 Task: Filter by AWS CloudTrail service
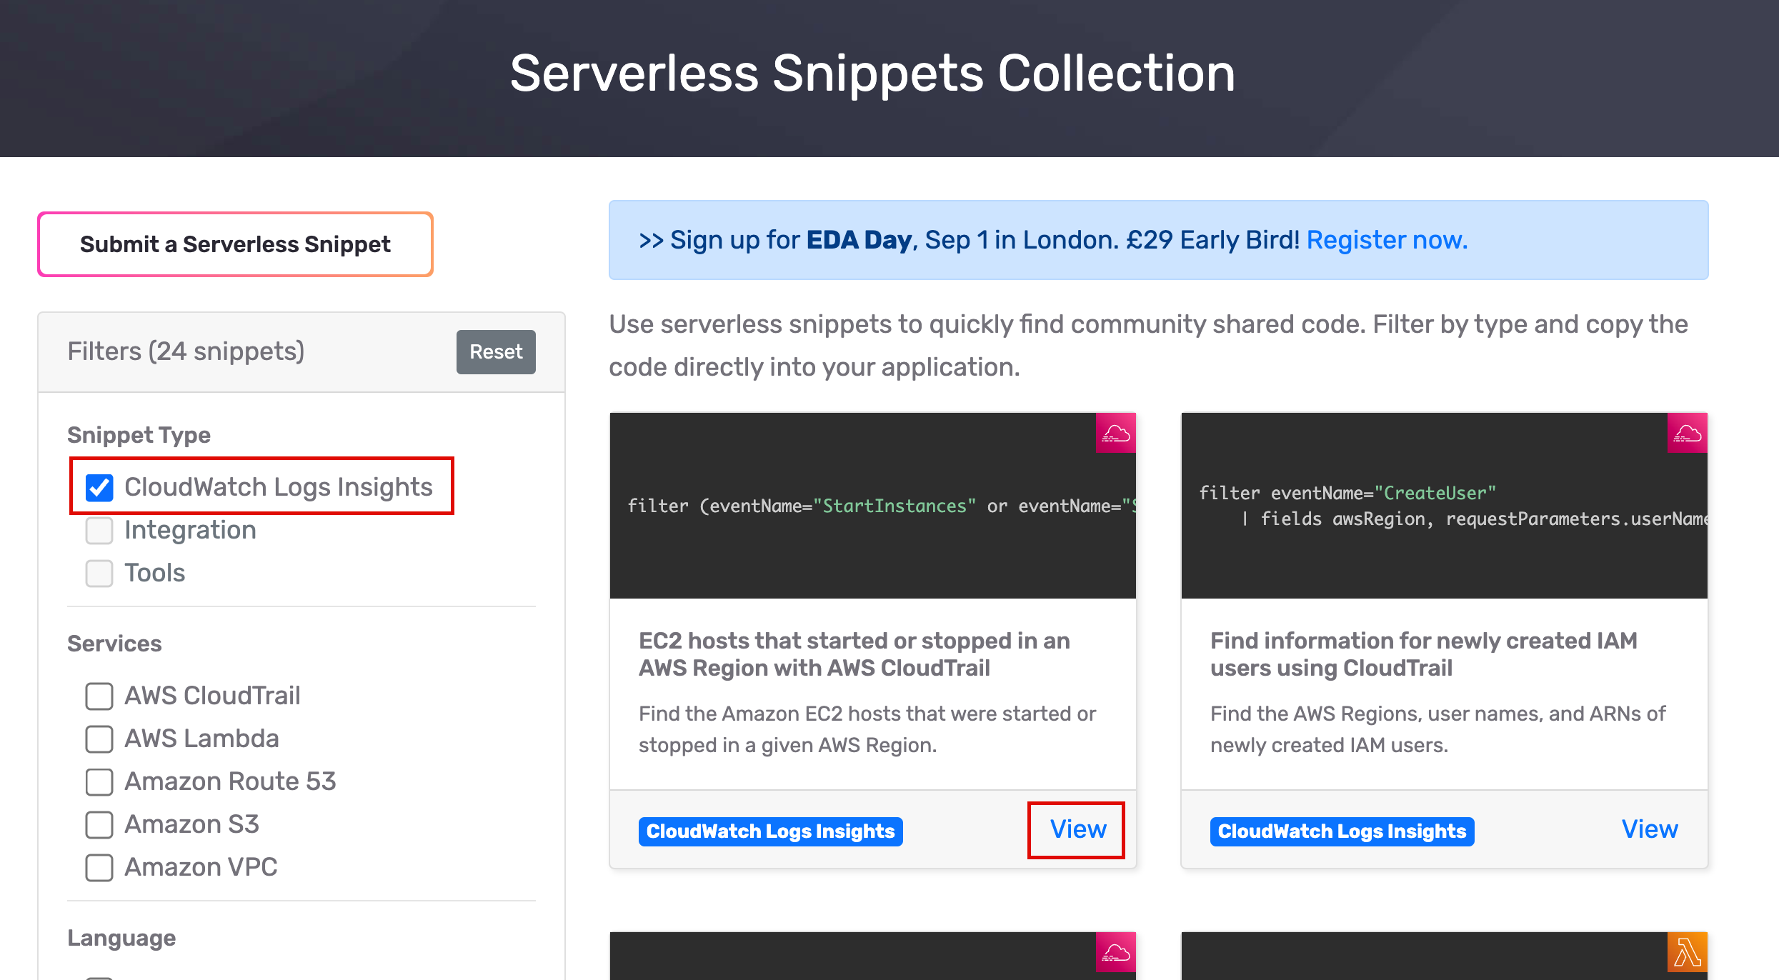(x=99, y=696)
